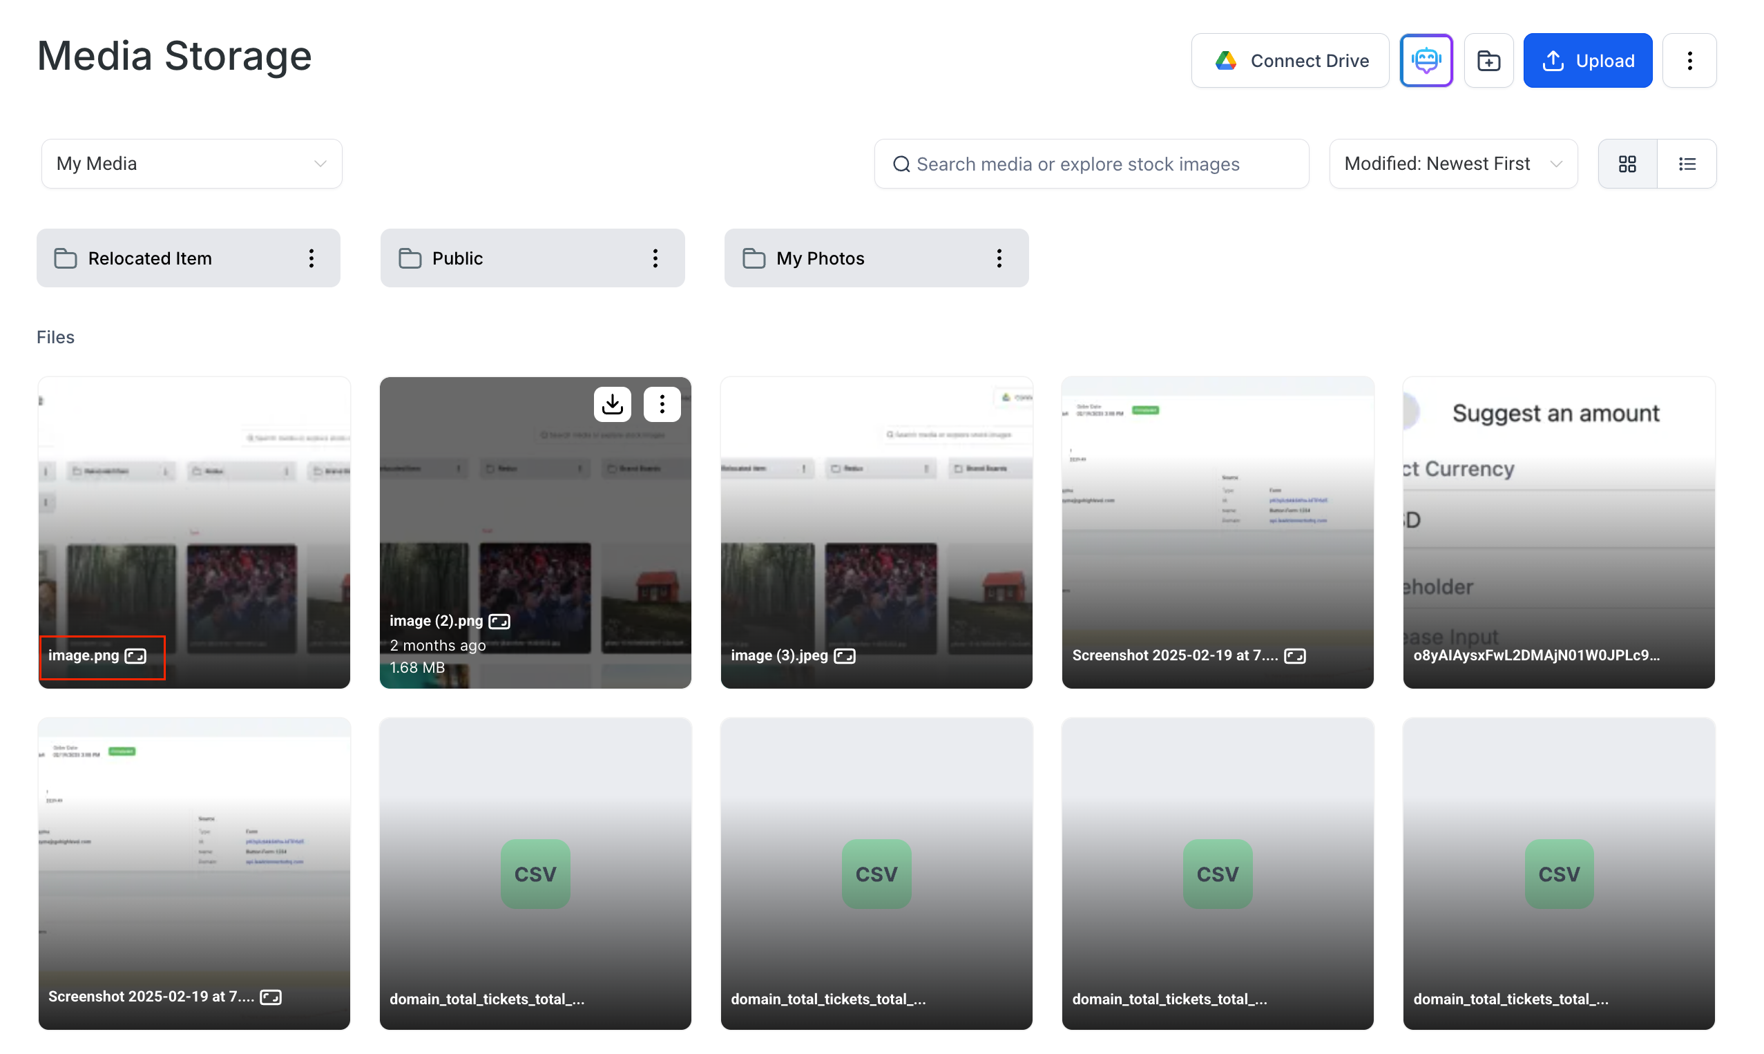The height and width of the screenshot is (1054, 1764).
Task: Click the AI assistant robot icon
Action: click(1426, 60)
